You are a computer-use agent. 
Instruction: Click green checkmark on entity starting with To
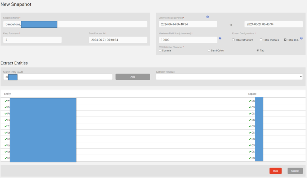pos(6,126)
